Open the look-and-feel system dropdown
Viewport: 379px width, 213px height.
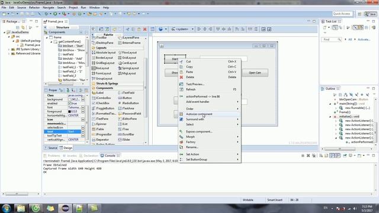click(182, 29)
